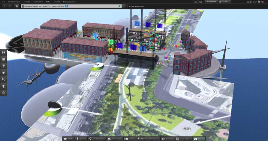Toggle the favorite star for this location
The image size is (268, 141).
[119, 6]
